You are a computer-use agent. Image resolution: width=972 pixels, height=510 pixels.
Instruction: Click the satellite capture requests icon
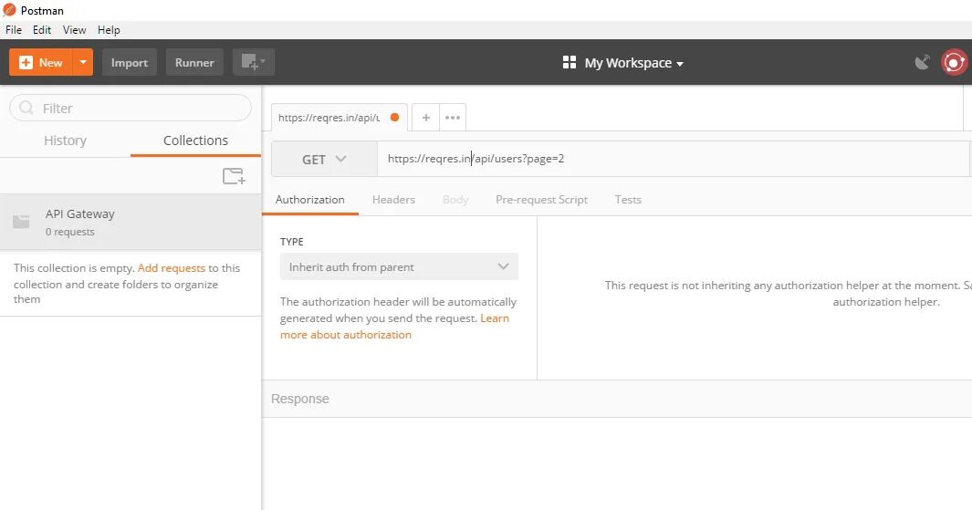[x=923, y=62]
